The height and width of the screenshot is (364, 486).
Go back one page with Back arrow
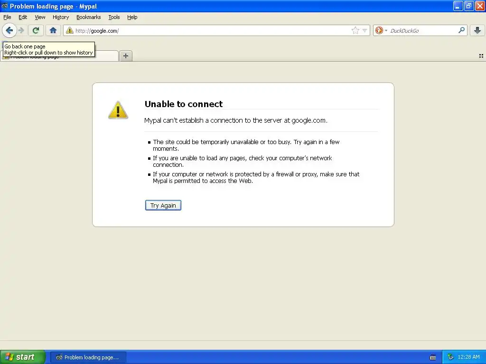(x=9, y=30)
